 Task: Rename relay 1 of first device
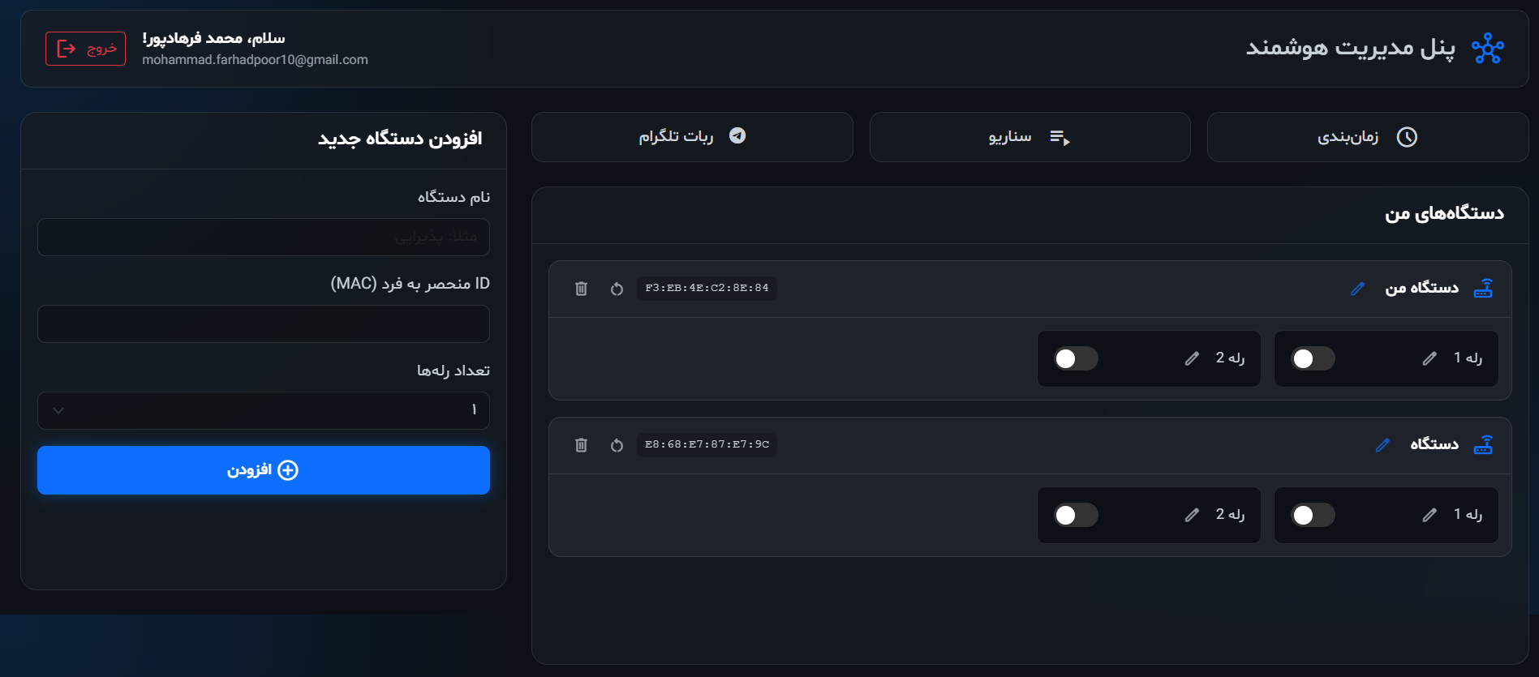click(x=1429, y=358)
